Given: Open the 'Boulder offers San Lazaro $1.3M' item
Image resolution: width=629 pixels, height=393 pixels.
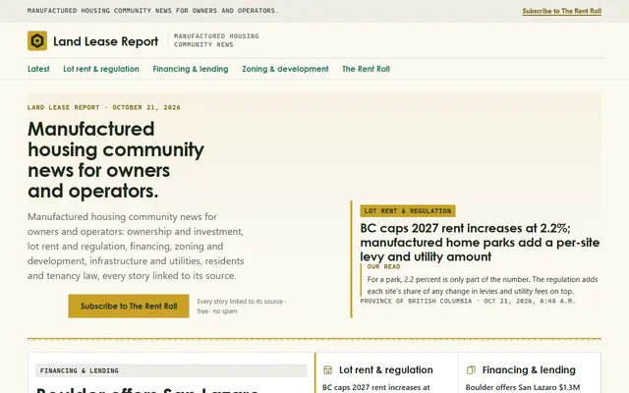Looking at the screenshot, I should (523, 388).
